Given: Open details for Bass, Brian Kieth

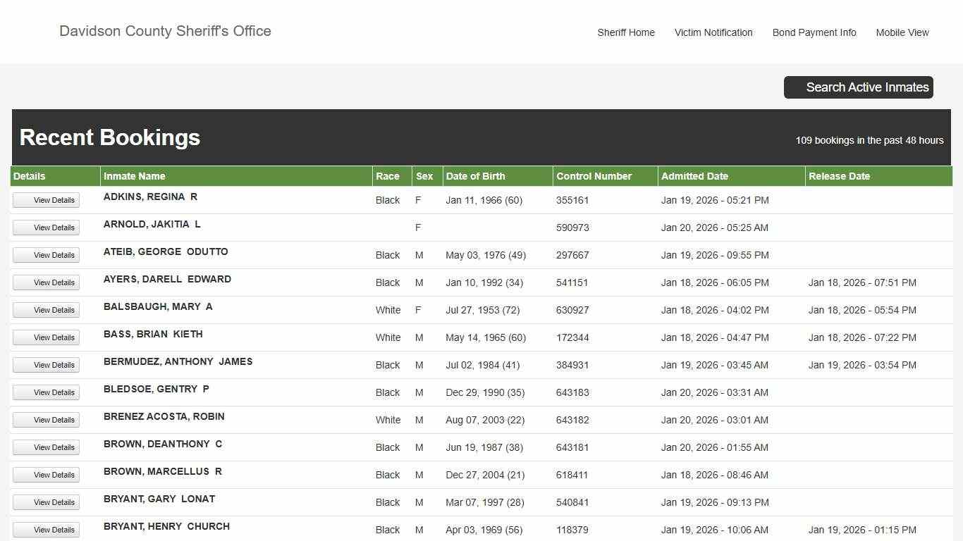Looking at the screenshot, I should coord(47,337).
